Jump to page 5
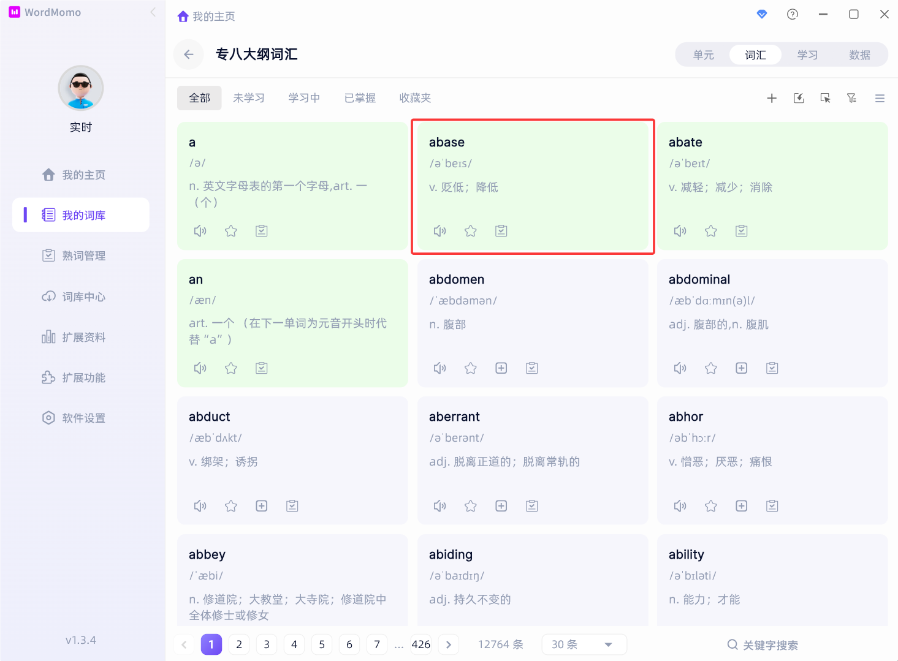This screenshot has height=661, width=898. (x=322, y=644)
